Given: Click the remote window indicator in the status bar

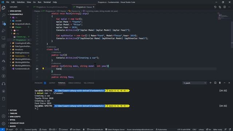Looking at the screenshot, I should (3, 130).
